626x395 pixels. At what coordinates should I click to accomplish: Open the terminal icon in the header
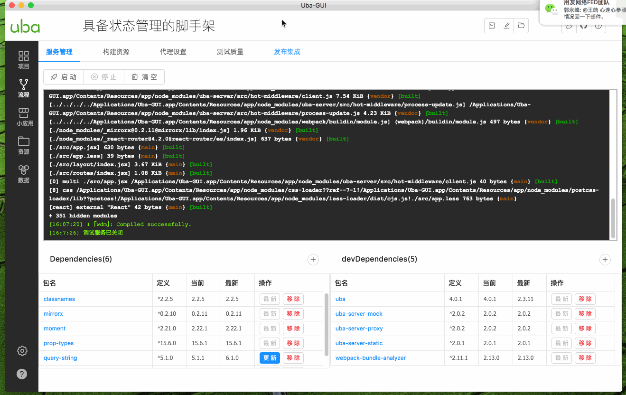(492, 26)
